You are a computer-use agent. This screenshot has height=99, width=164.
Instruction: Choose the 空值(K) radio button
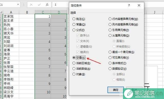click(x=79, y=58)
